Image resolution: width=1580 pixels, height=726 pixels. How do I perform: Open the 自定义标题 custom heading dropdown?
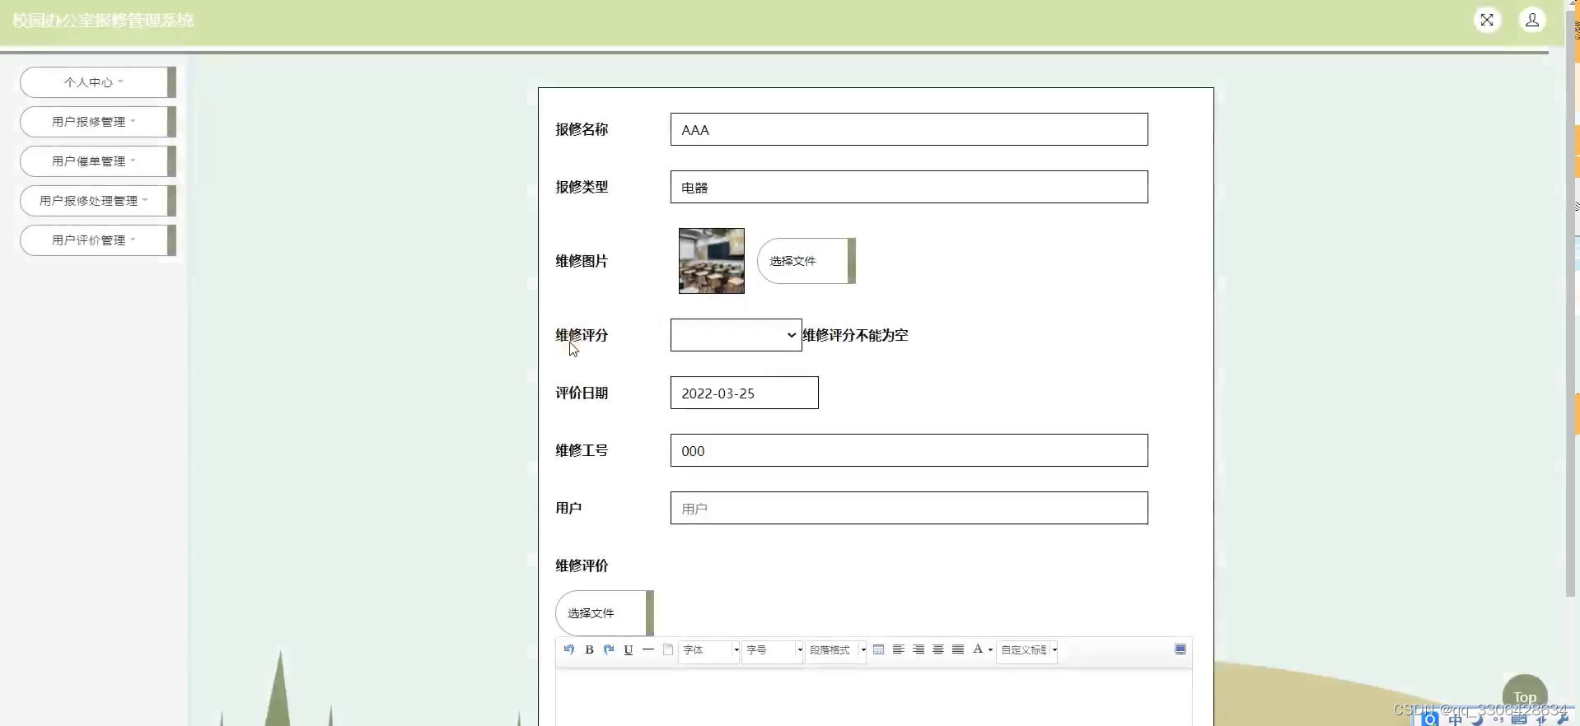tap(1027, 650)
